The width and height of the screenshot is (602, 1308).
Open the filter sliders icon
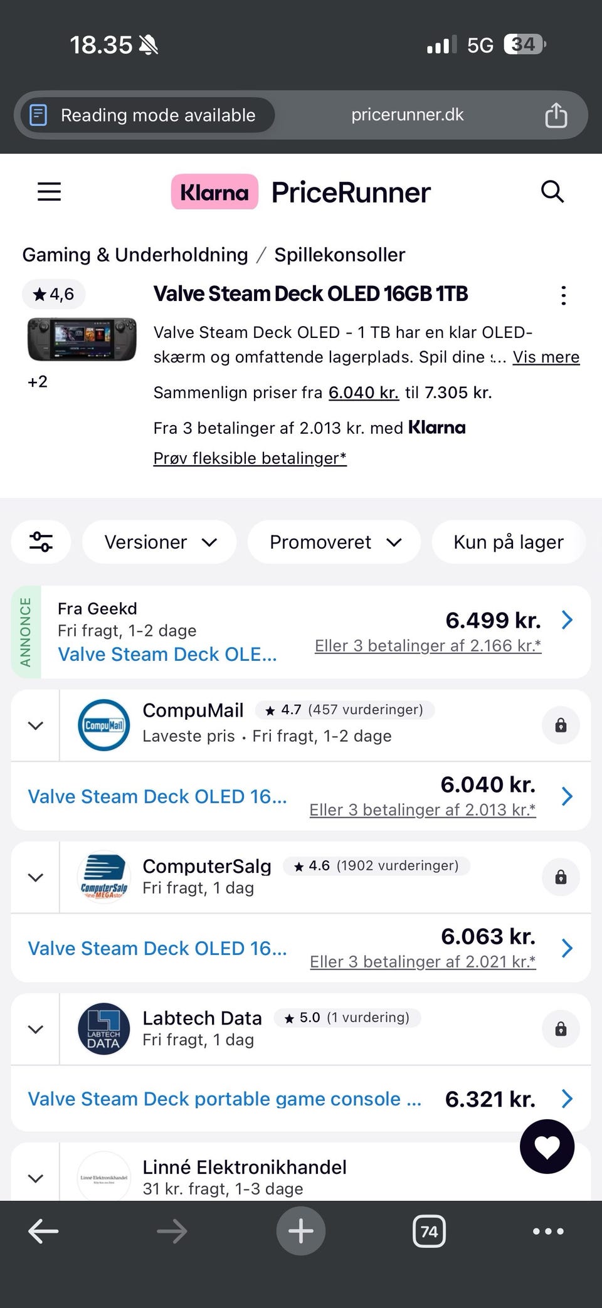click(x=41, y=542)
